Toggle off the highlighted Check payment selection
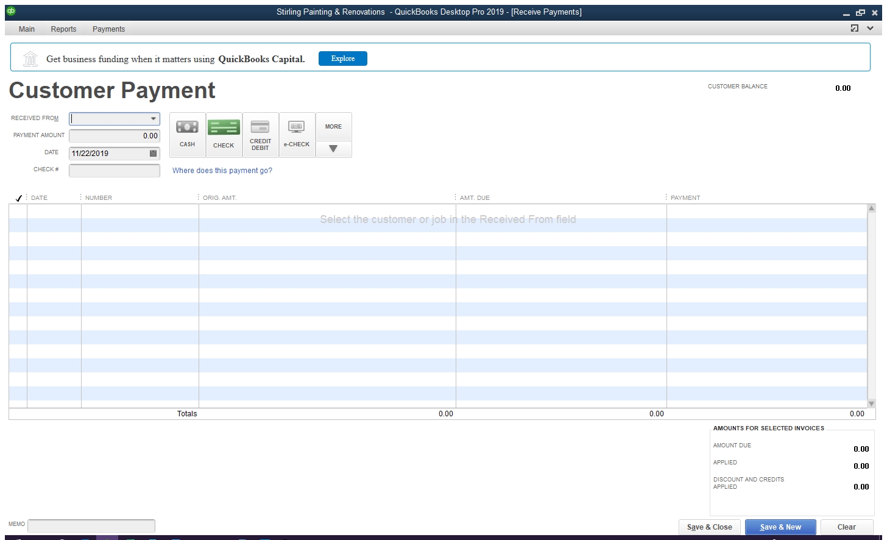 click(x=224, y=135)
